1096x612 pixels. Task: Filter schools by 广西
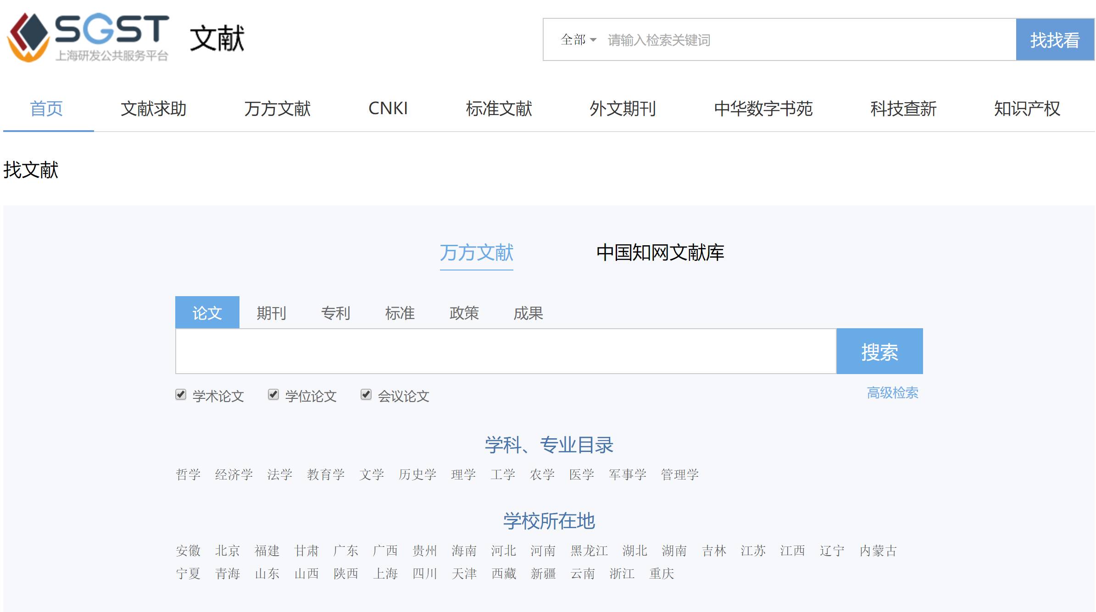(385, 551)
